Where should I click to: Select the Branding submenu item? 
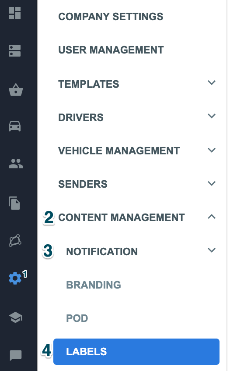(94, 285)
